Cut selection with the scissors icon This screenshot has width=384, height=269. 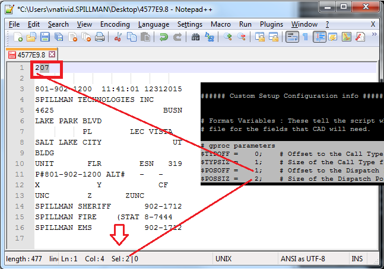118,37
